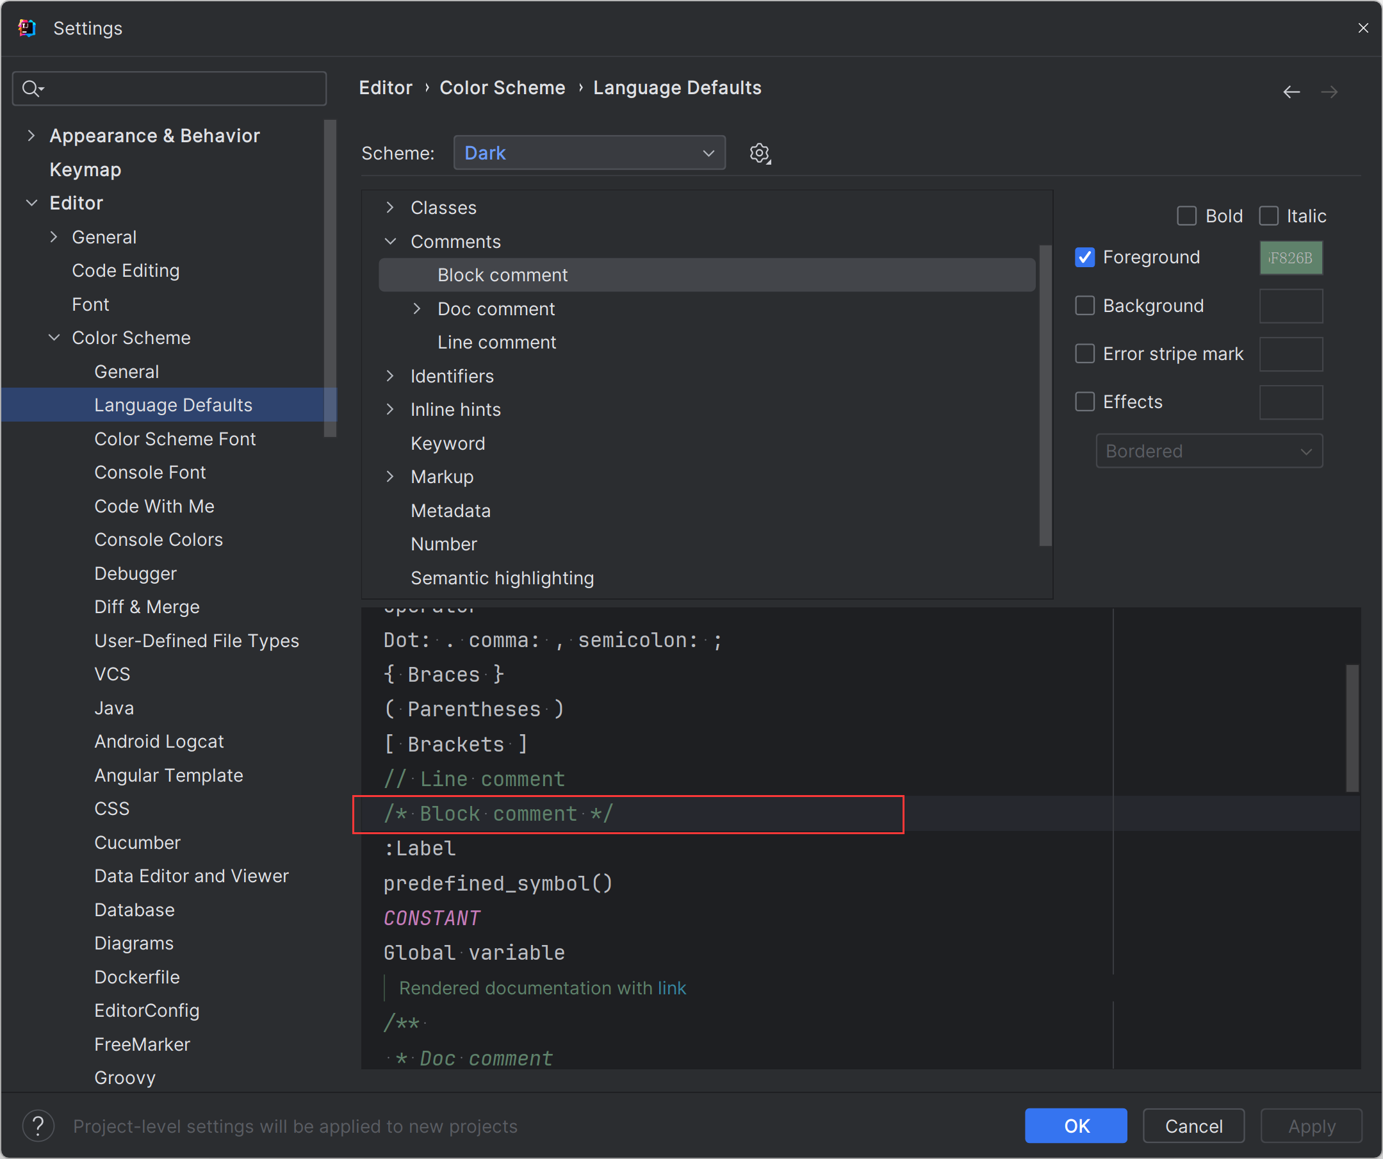Click the preview pane vertical scrollbar

click(x=1352, y=728)
